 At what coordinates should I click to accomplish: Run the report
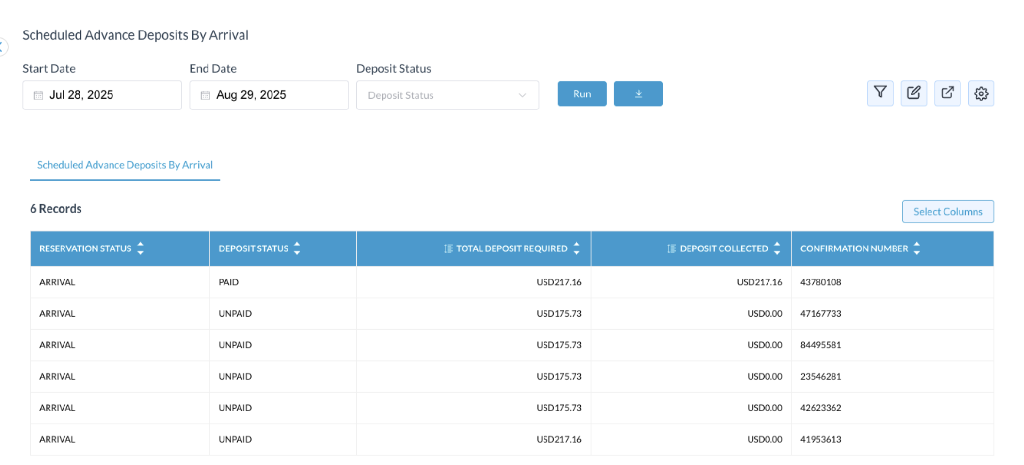pyautogui.click(x=582, y=93)
